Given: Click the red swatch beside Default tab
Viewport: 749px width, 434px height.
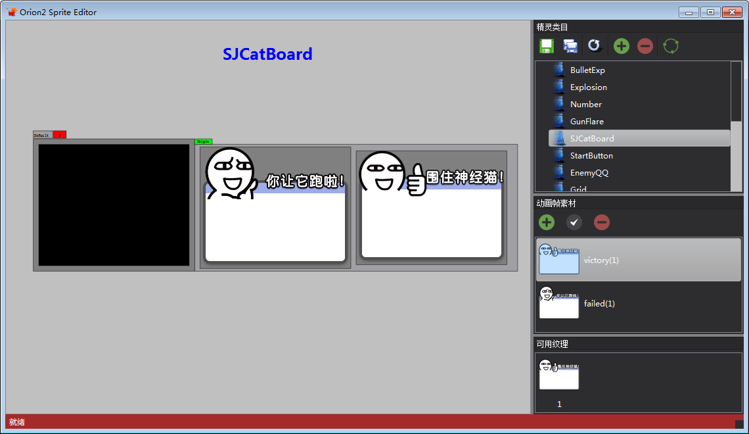Looking at the screenshot, I should click(60, 135).
